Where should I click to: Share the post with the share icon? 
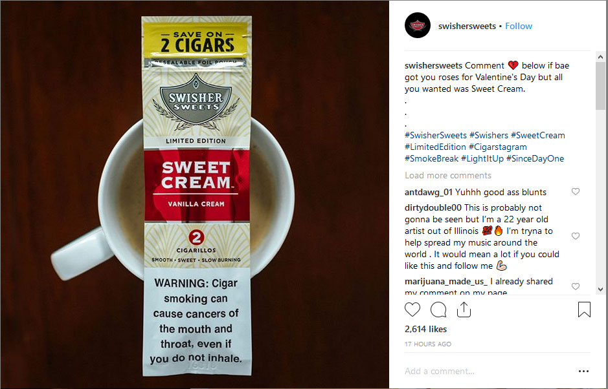coord(464,310)
